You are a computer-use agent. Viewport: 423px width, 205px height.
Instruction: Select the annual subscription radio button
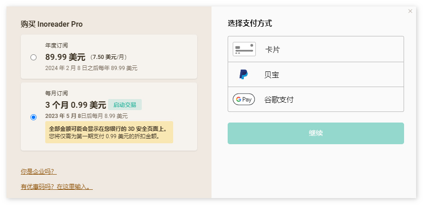point(33,57)
